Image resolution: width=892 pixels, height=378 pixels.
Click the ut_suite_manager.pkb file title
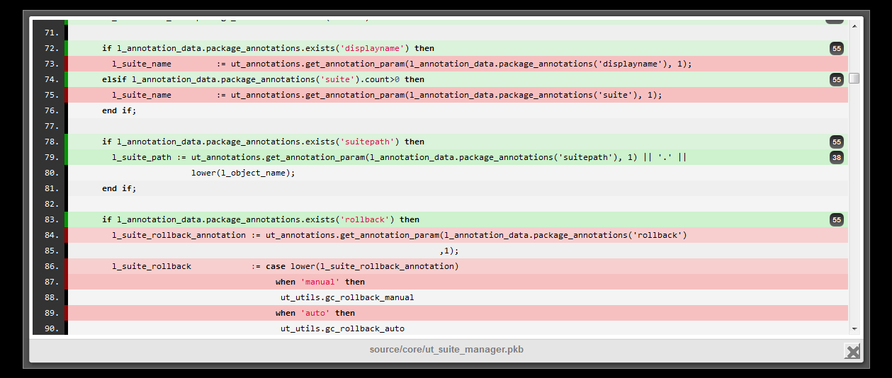[446, 350]
